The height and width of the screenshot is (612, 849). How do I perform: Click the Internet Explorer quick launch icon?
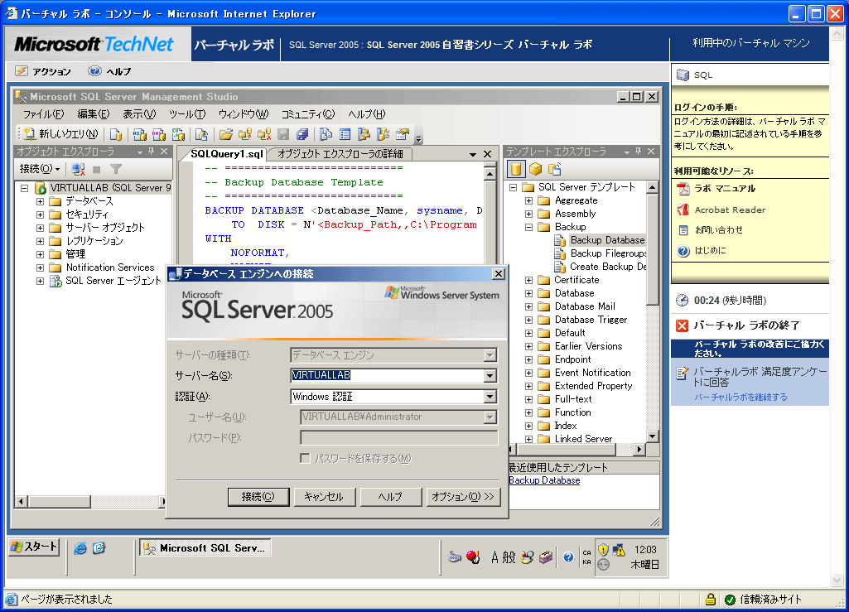(80, 548)
